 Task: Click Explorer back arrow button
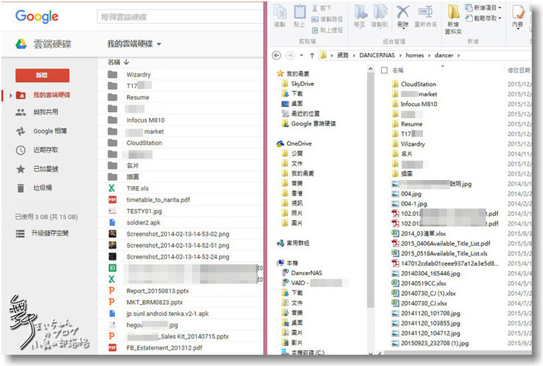pos(276,55)
